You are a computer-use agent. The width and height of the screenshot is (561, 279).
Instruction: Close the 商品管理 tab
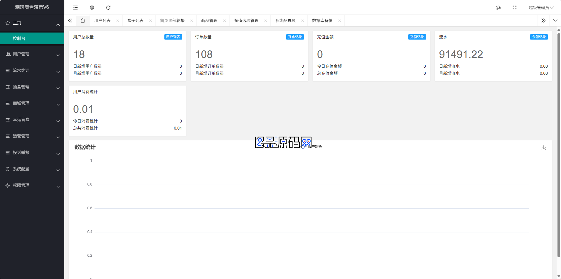pyautogui.click(x=225, y=21)
